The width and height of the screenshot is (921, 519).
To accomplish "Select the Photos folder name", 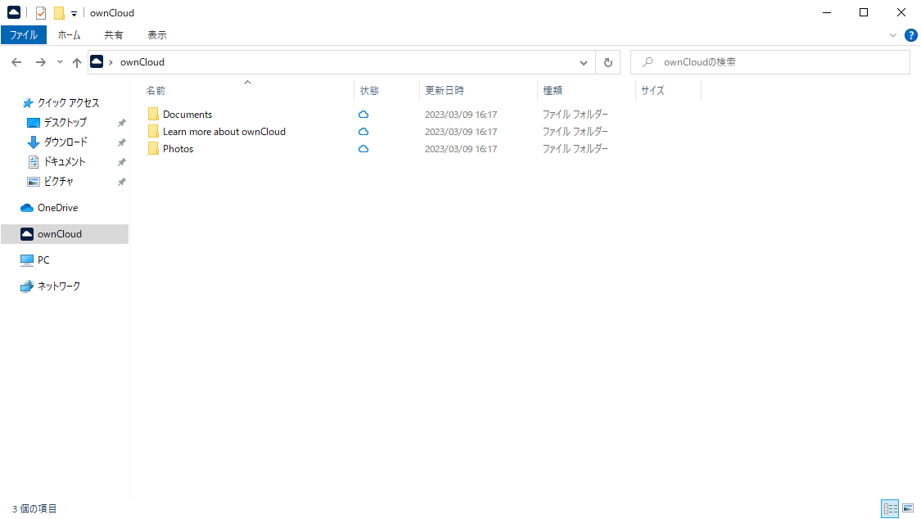I will click(x=178, y=149).
